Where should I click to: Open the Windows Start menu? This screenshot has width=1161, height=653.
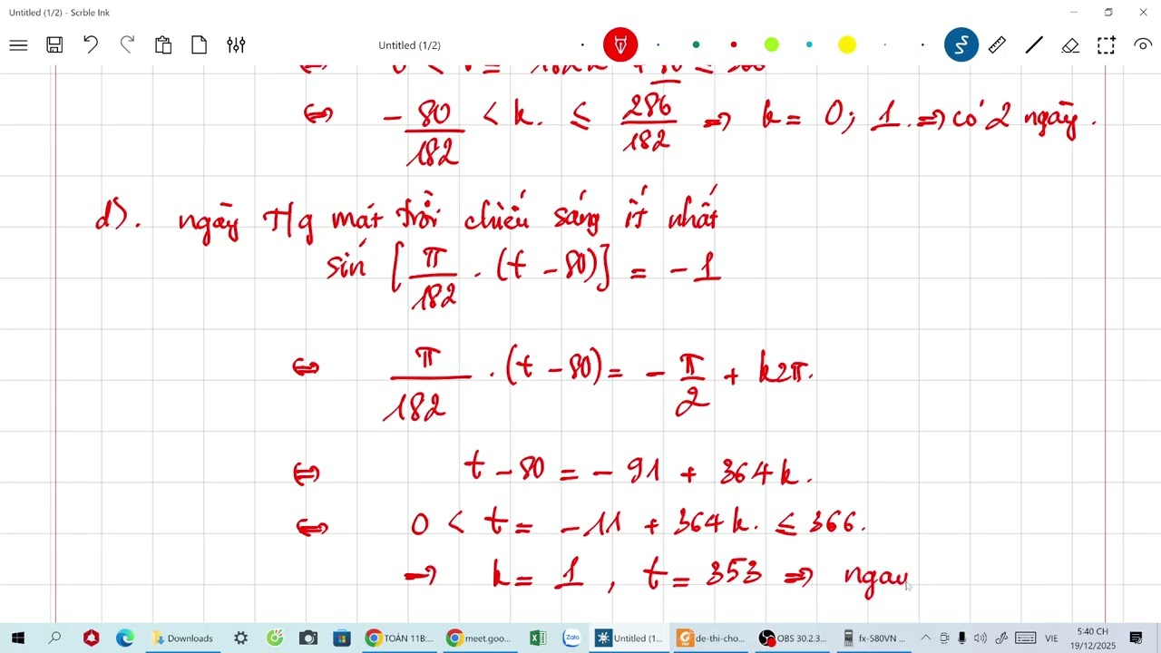(x=18, y=638)
